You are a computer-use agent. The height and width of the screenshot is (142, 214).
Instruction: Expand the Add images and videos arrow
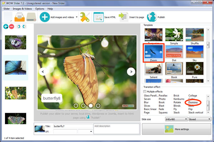[77, 17]
